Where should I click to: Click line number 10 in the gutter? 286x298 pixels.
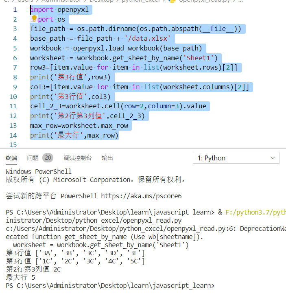(13, 97)
